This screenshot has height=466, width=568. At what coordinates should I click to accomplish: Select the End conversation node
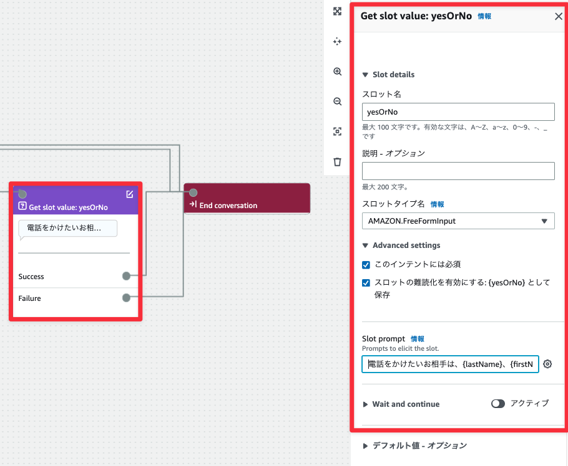coord(247,199)
